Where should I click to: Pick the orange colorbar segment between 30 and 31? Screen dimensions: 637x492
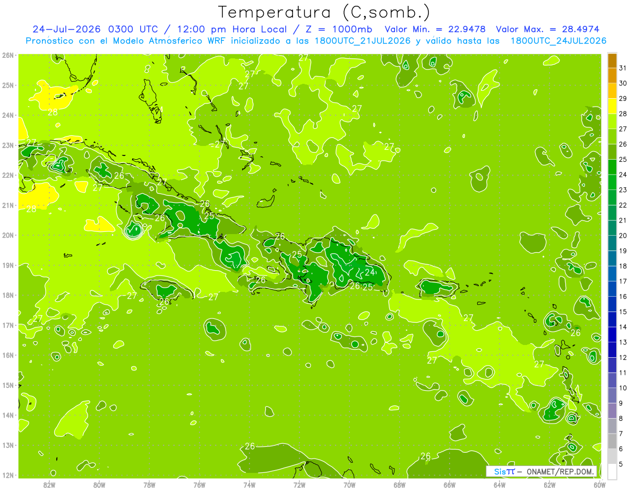click(612, 76)
